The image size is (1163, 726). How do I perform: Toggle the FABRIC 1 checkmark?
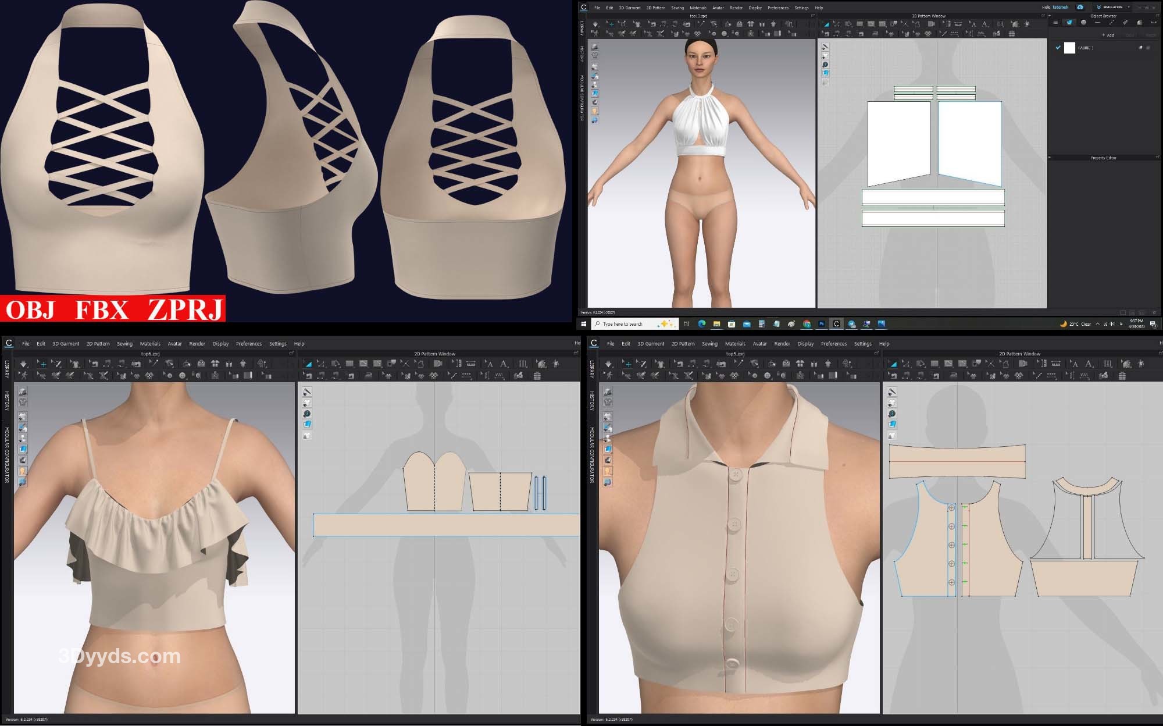(1058, 48)
